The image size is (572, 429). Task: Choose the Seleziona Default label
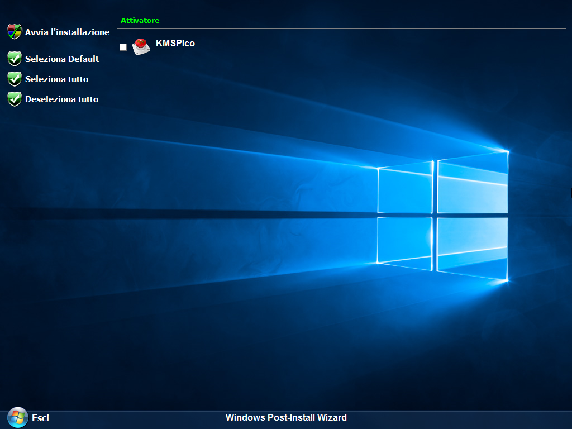pos(62,59)
